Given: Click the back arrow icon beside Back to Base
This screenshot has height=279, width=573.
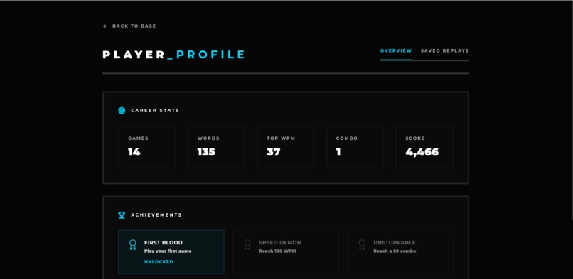Looking at the screenshot, I should 105,26.
